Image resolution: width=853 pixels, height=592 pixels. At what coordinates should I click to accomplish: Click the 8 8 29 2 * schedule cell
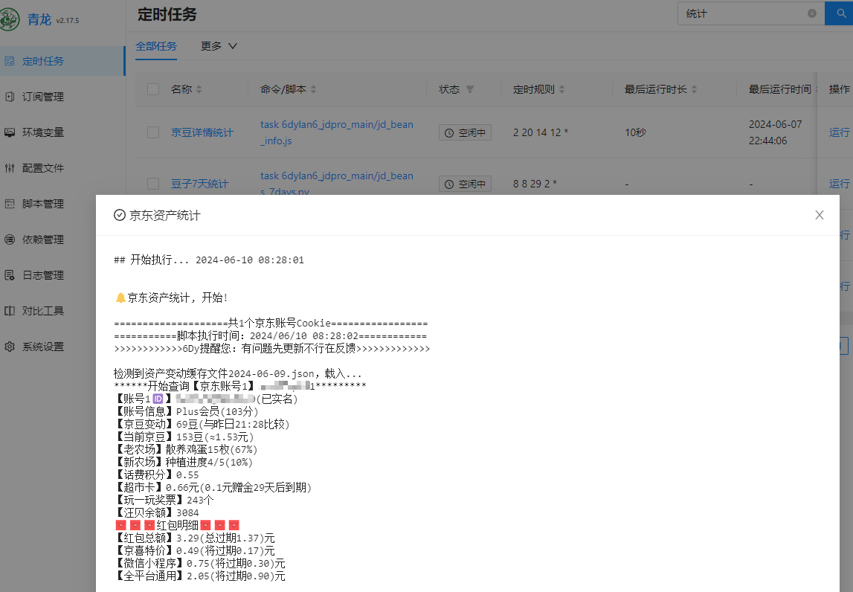[x=535, y=184]
